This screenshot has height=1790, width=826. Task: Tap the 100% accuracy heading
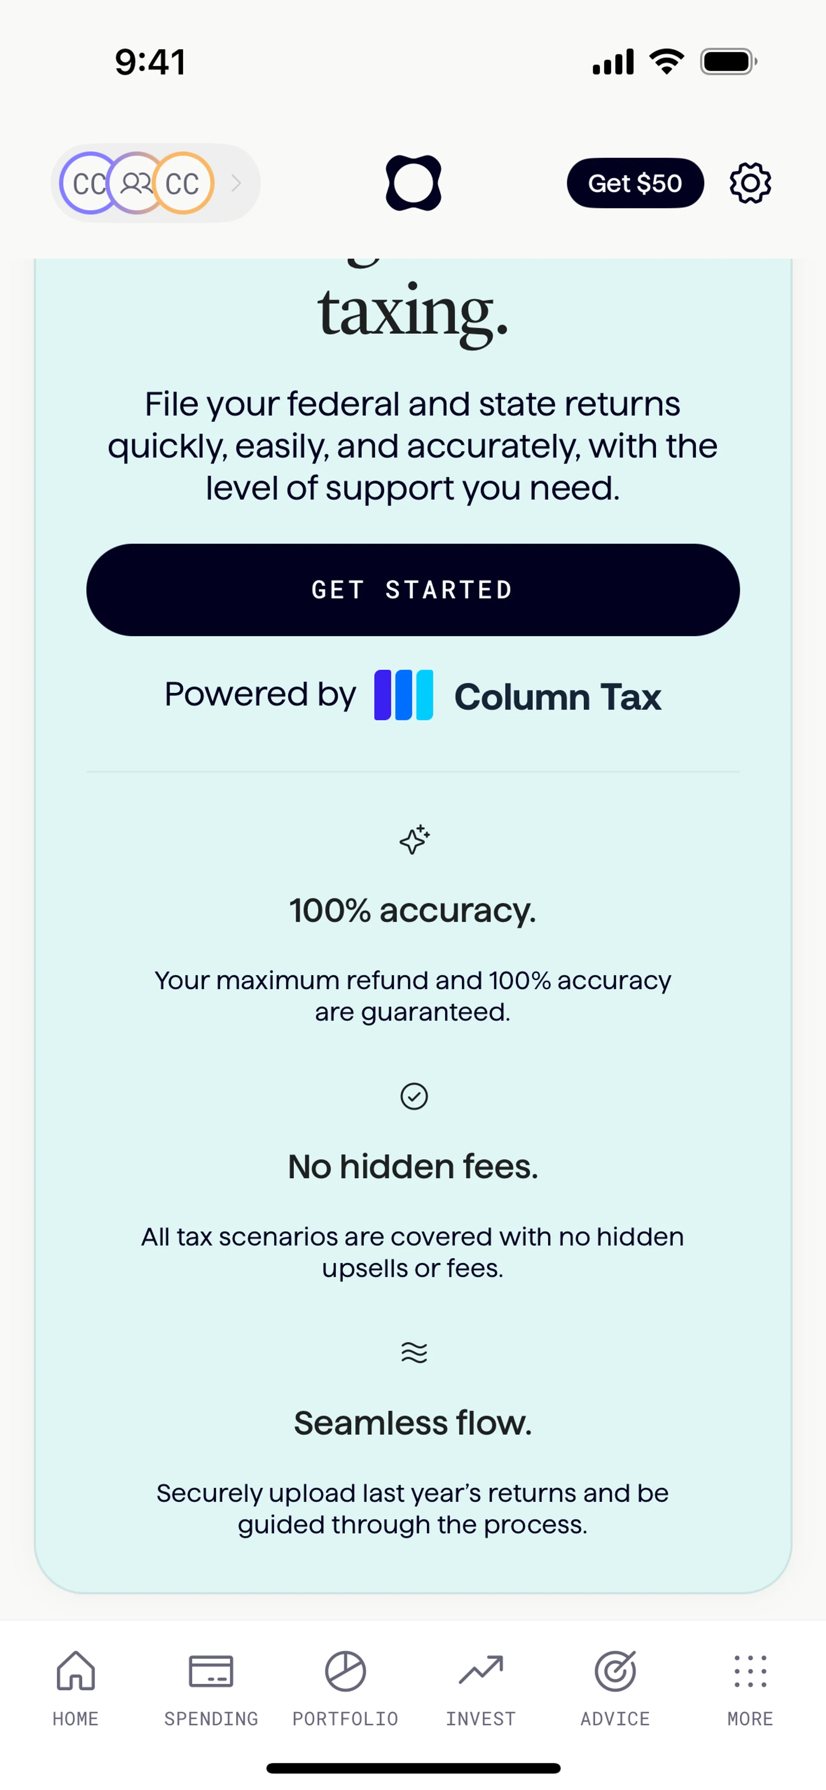tap(413, 910)
